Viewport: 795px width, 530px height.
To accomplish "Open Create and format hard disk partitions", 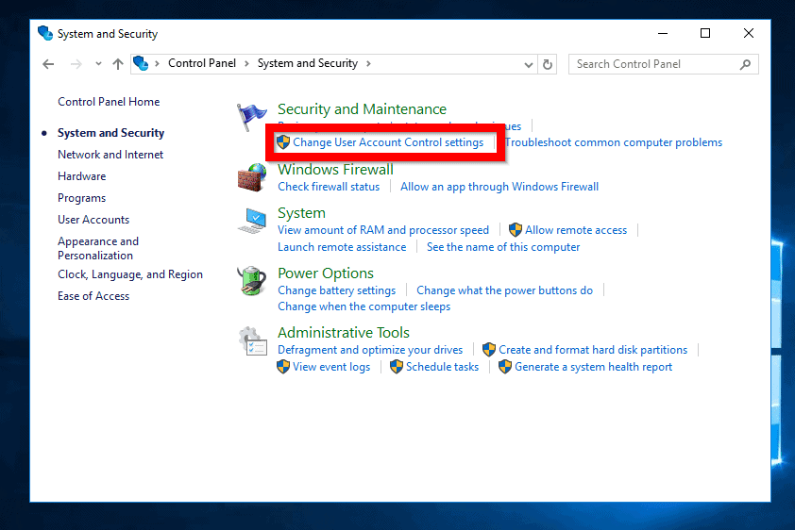I will 593,350.
